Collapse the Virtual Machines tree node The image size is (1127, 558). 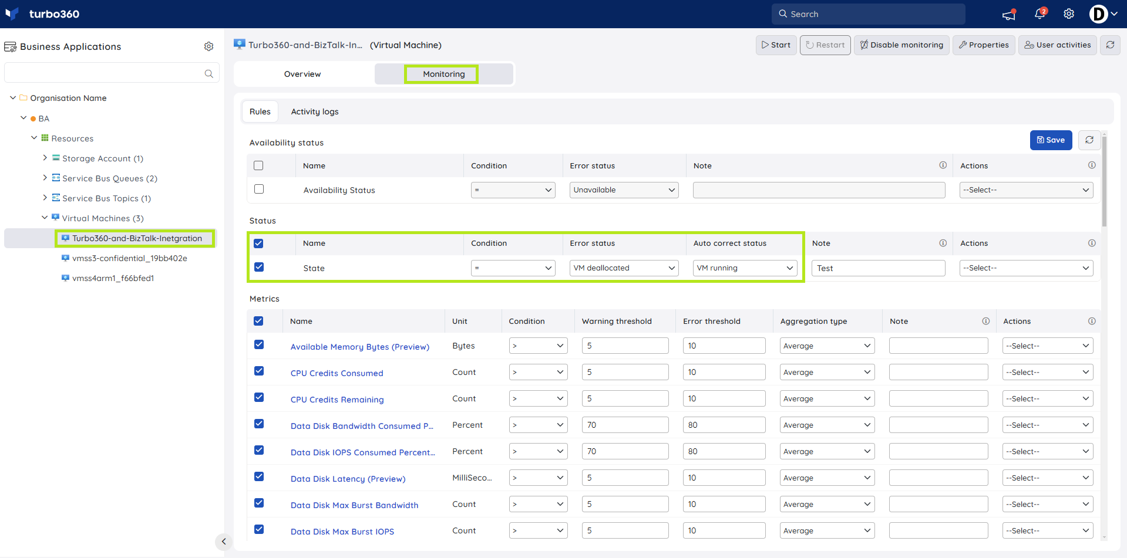45,218
